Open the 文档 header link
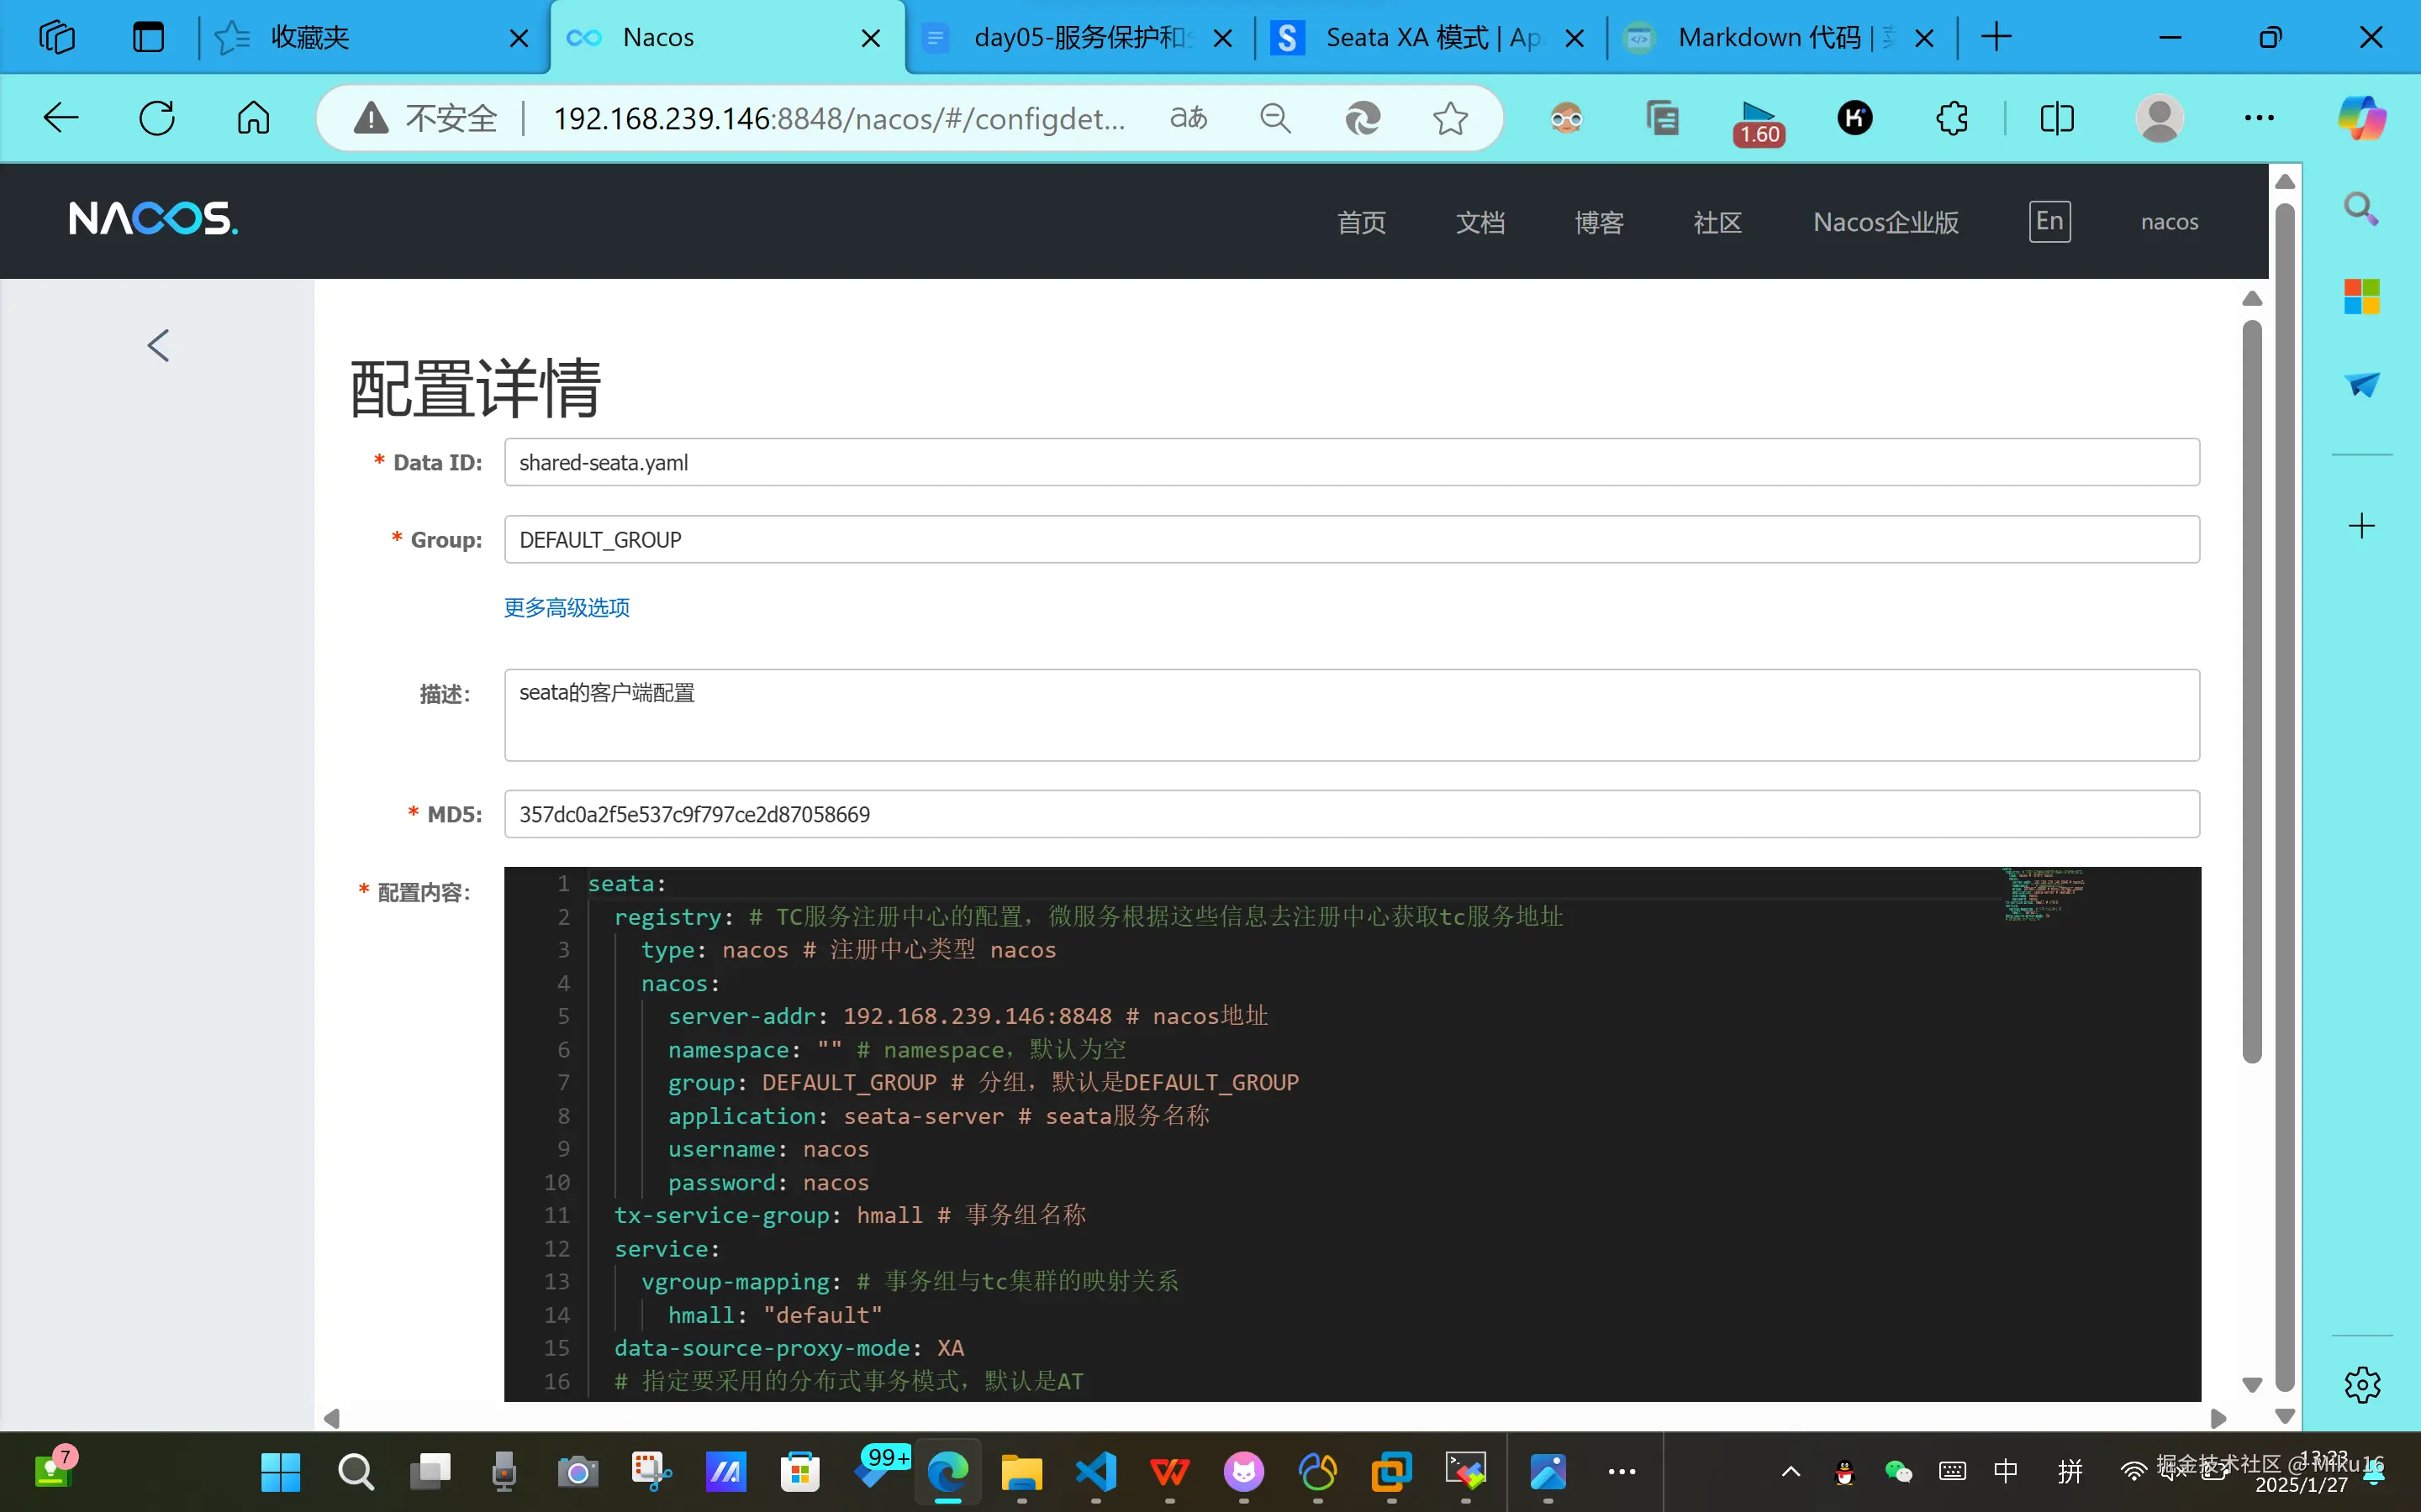2421x1512 pixels. tap(1479, 222)
